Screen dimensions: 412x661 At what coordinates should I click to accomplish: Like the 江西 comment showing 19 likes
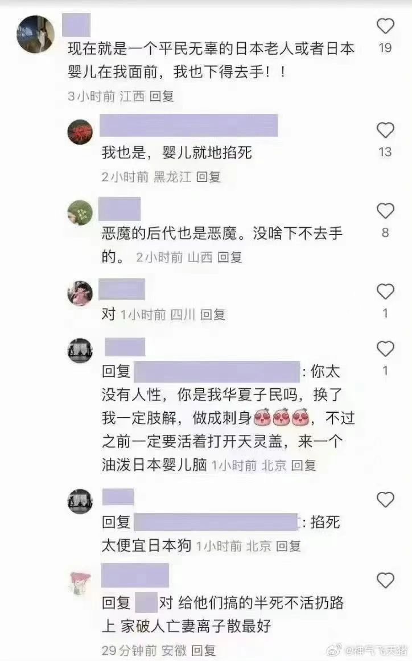coord(385,26)
